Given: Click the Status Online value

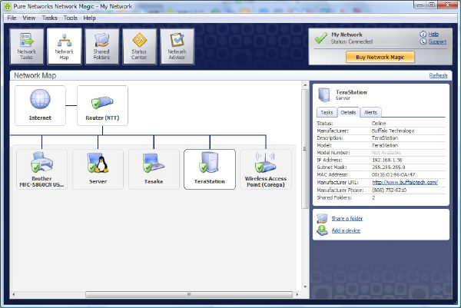Looking at the screenshot, I should [379, 124].
